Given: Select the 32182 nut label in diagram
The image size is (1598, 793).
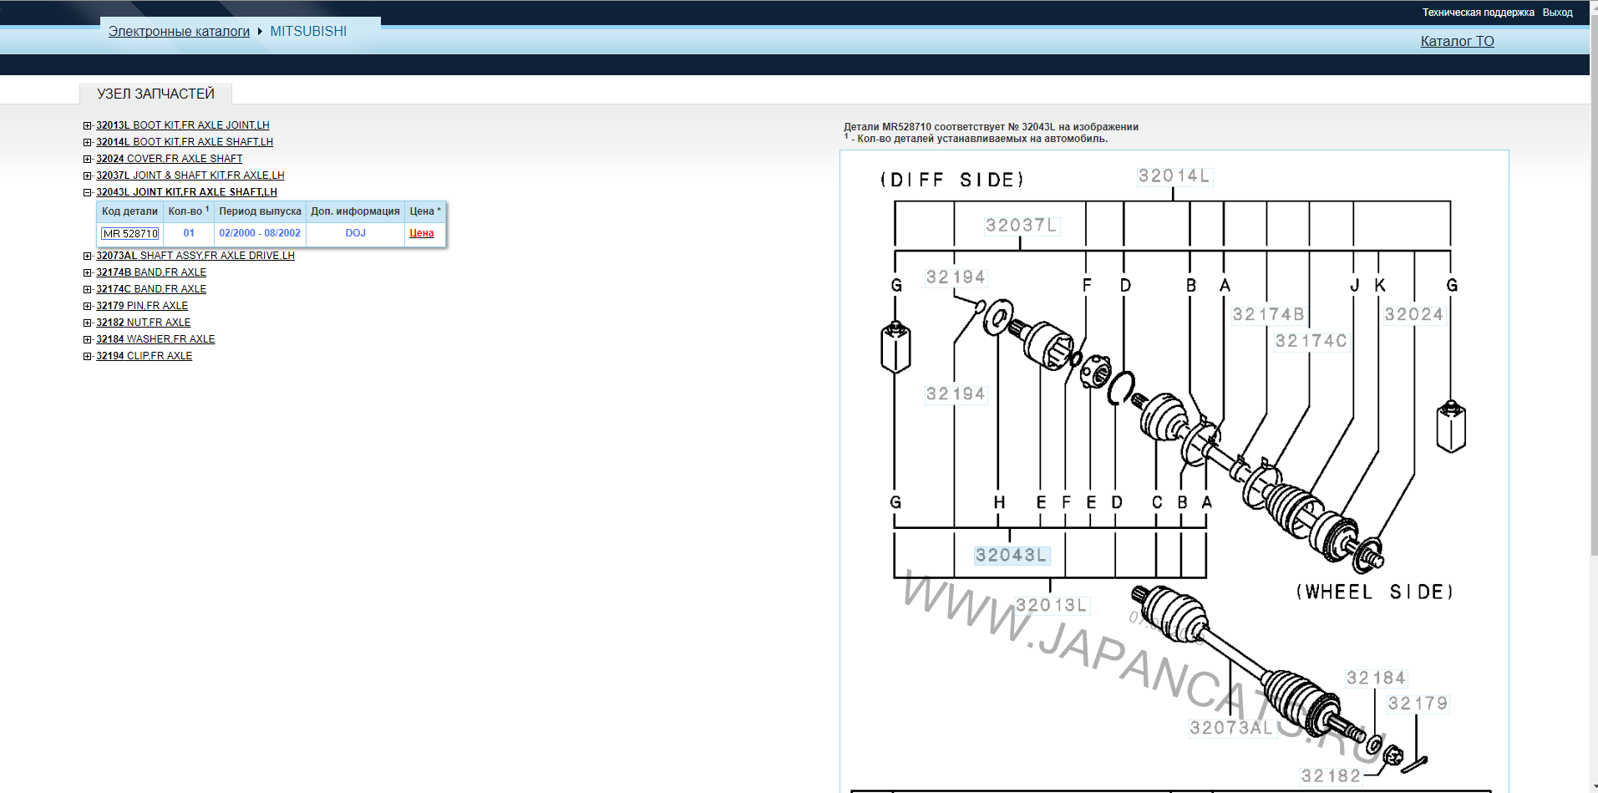Looking at the screenshot, I should click(1331, 775).
